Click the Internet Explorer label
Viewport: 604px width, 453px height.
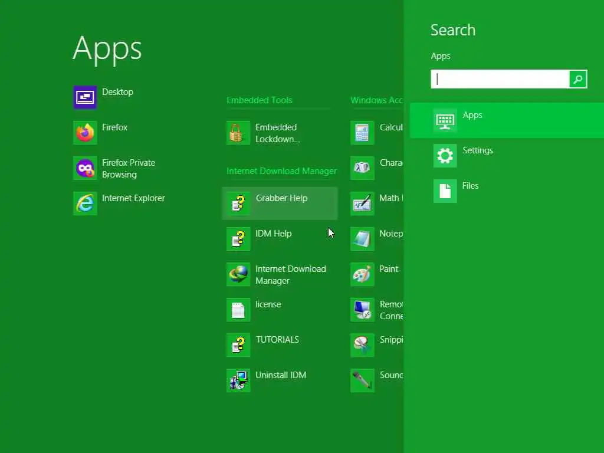click(133, 198)
